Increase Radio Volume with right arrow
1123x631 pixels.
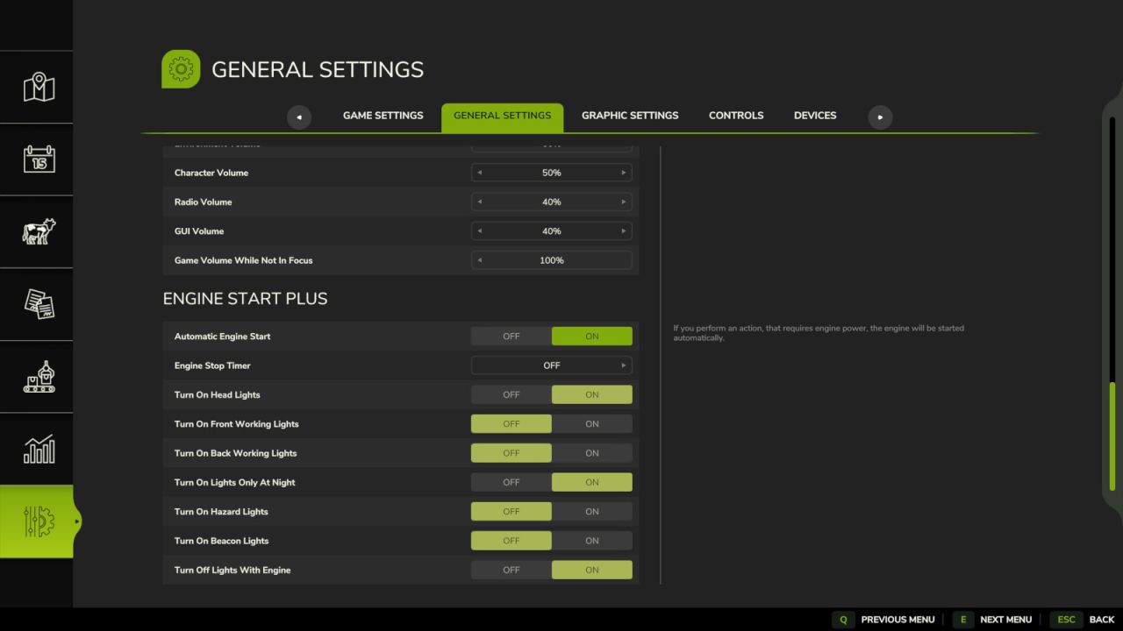click(x=624, y=202)
